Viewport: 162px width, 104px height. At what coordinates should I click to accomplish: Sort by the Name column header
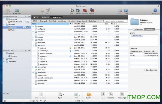50,24
